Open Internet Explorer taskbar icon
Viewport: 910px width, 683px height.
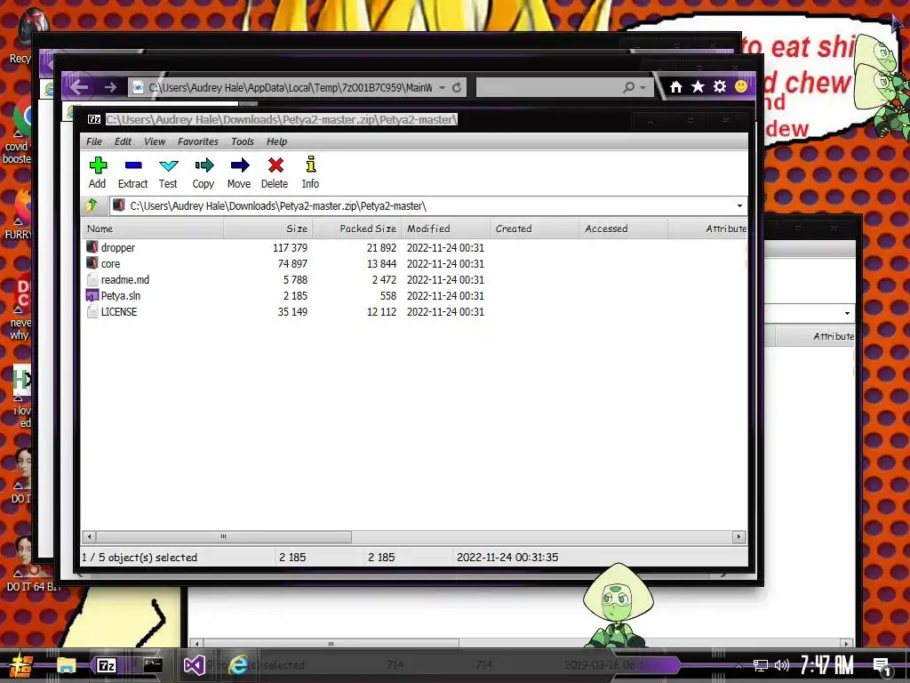point(237,665)
